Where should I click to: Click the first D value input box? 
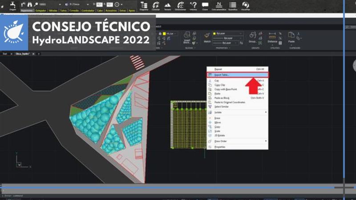tap(99, 4)
